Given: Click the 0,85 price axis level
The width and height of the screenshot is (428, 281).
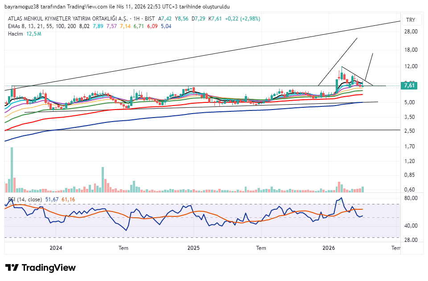Looking at the screenshot, I should tap(410, 175).
